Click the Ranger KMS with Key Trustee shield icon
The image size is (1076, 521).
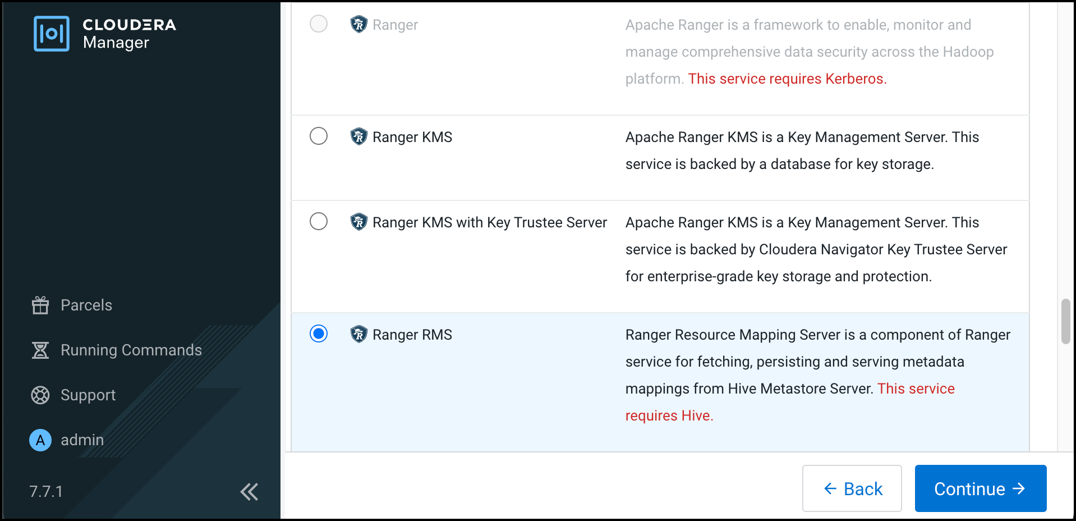358,222
